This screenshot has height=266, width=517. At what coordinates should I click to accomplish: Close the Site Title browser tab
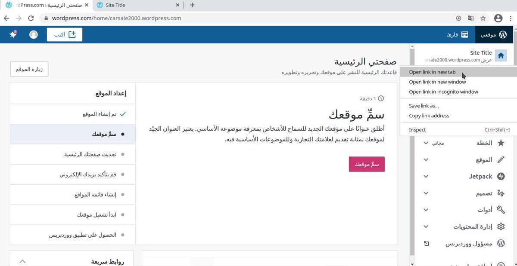click(177, 5)
